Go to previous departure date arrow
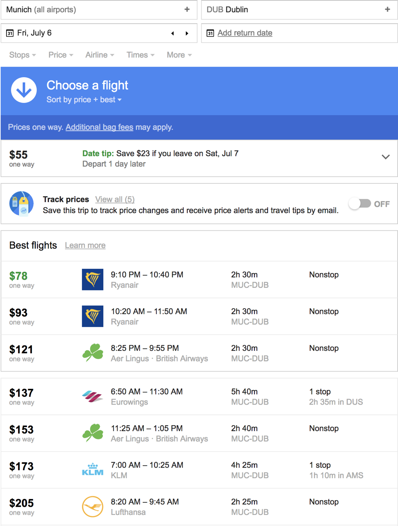 173,33
